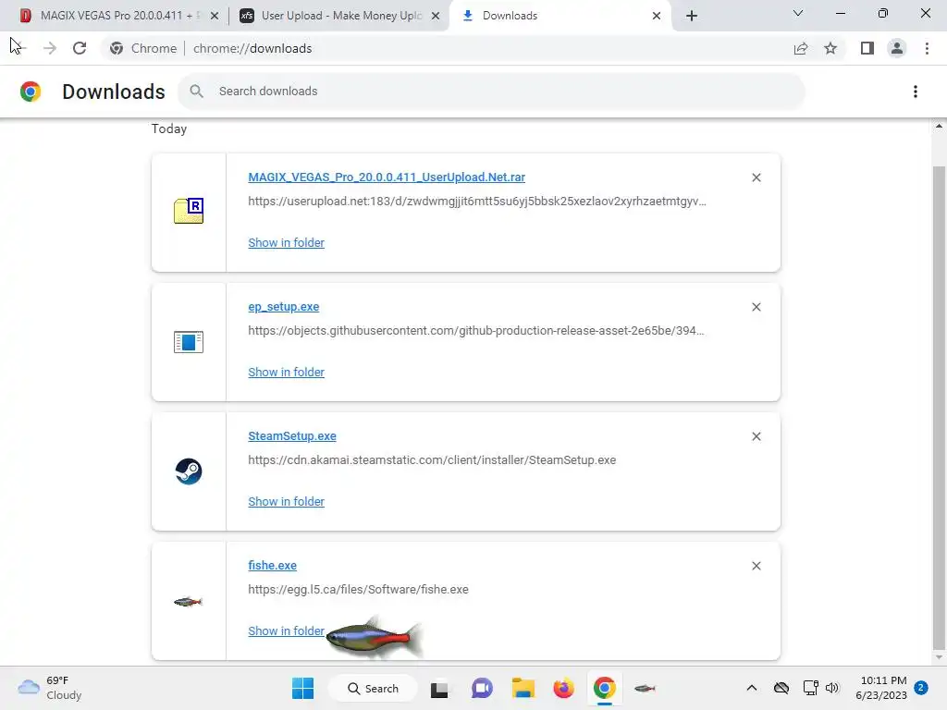This screenshot has height=710, width=947.
Task: Click the objects.githubusercontent.com URL text
Action: pos(476,330)
